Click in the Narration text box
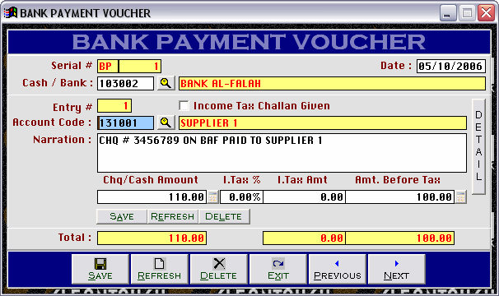Image resolution: width=499 pixels, height=296 pixels. click(282, 153)
